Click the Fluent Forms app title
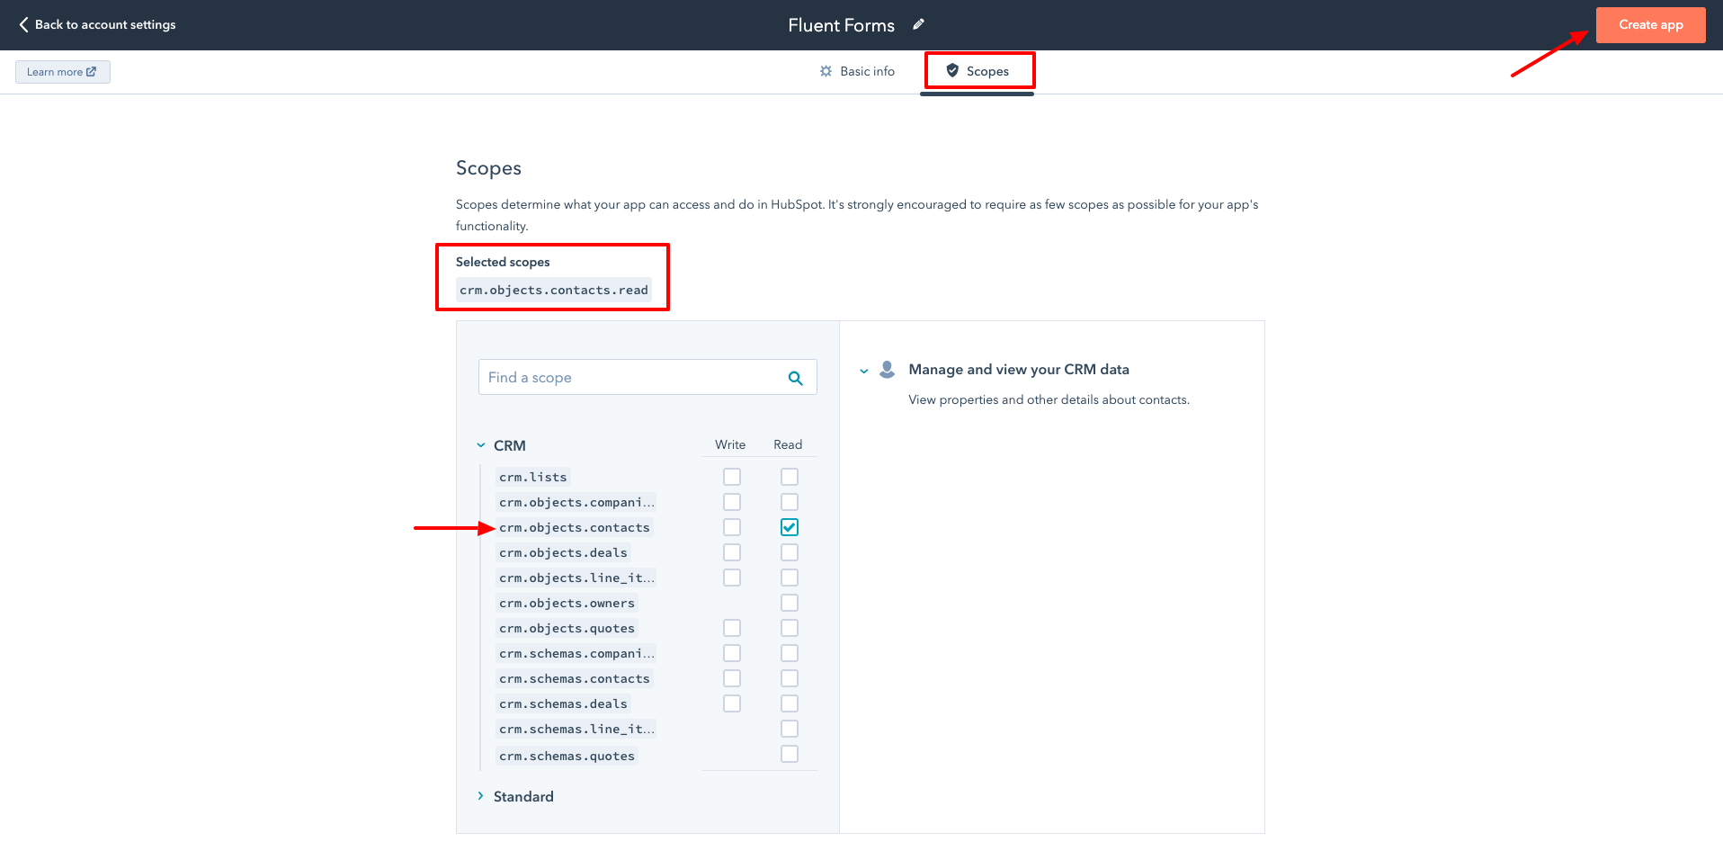This screenshot has width=1723, height=860. [x=842, y=25]
